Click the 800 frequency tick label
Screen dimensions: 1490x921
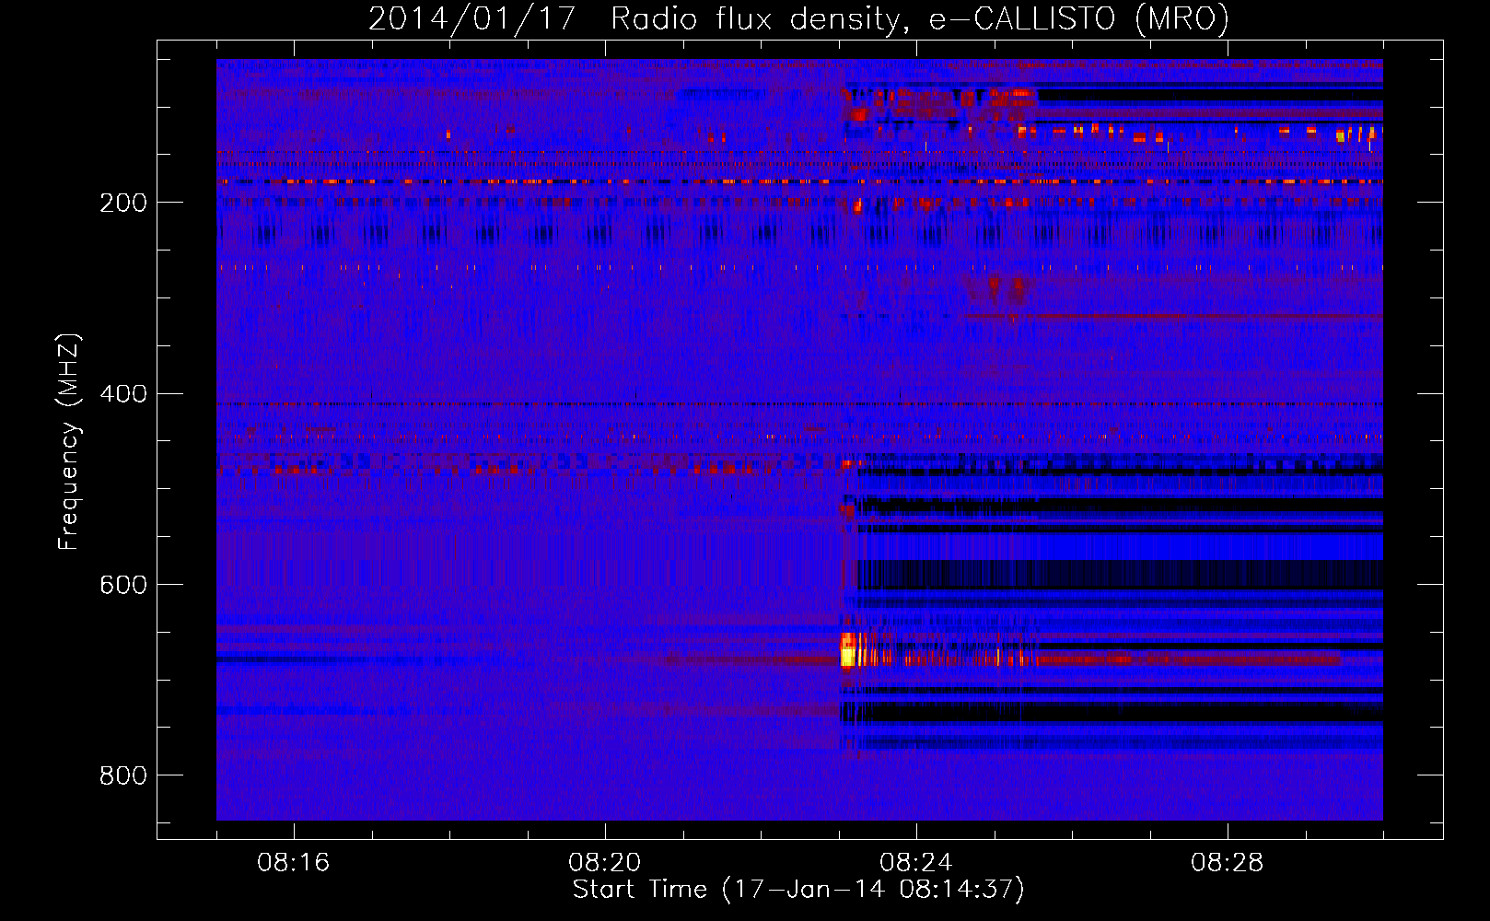pos(123,776)
